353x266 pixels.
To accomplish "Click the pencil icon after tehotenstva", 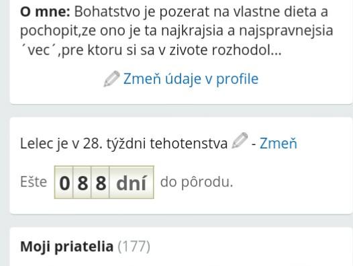I will [240, 140].
